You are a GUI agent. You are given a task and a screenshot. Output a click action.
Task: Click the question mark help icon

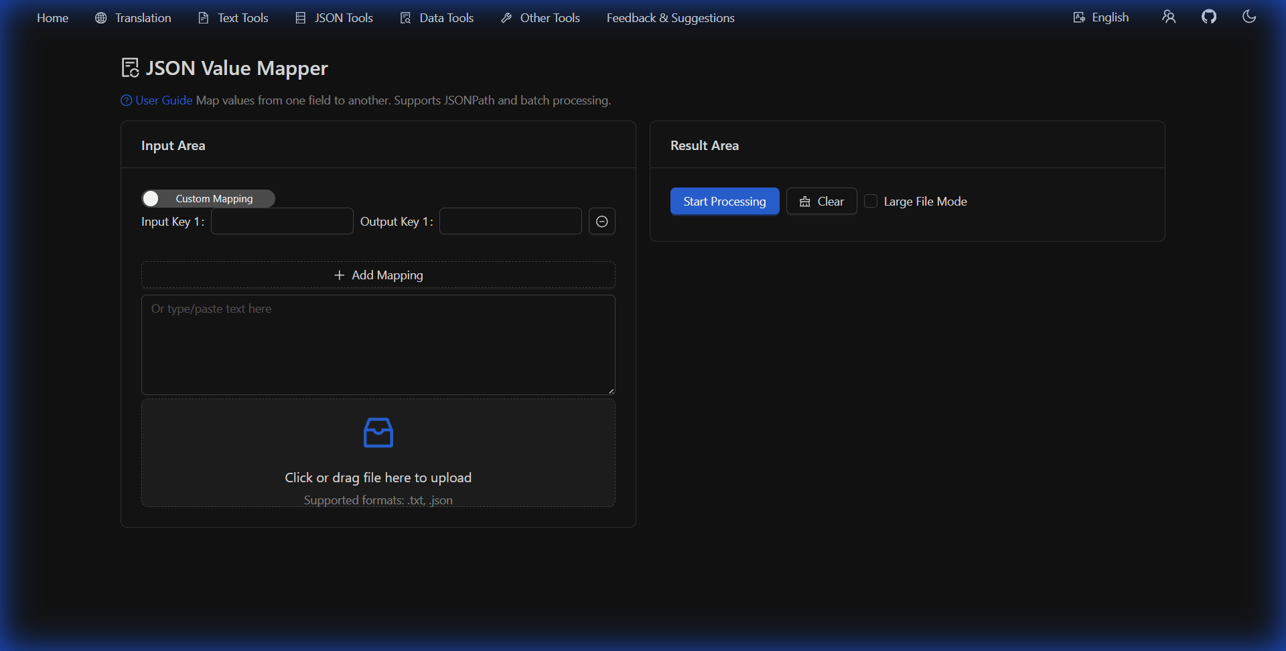pyautogui.click(x=126, y=100)
